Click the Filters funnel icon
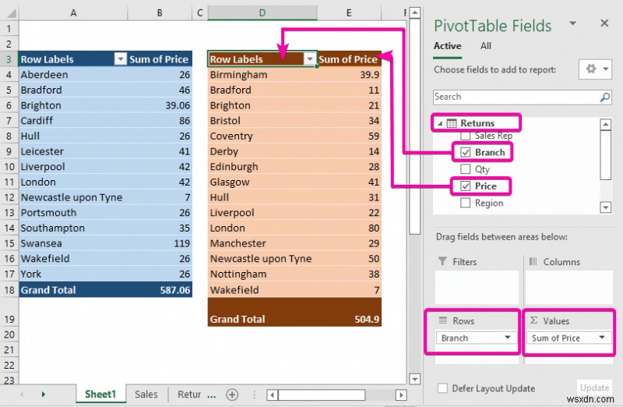Viewport: 623px width, 407px height. (442, 261)
